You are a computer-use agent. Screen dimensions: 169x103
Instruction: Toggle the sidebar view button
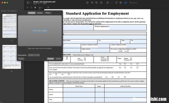click(28, 2)
